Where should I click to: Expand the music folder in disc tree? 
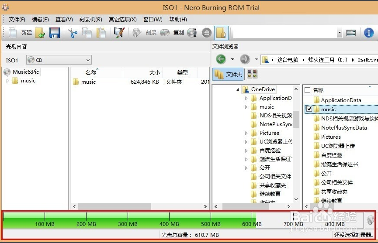tap(7, 81)
